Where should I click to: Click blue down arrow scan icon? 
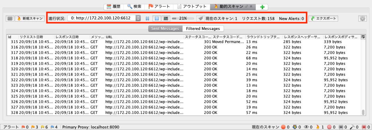295,127
